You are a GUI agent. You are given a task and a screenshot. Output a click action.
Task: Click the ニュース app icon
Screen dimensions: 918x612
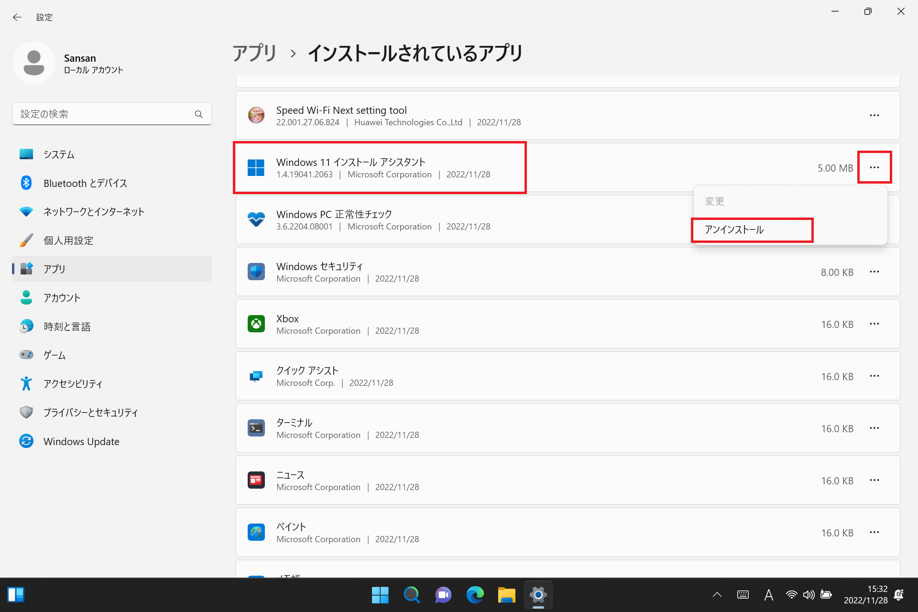(256, 480)
